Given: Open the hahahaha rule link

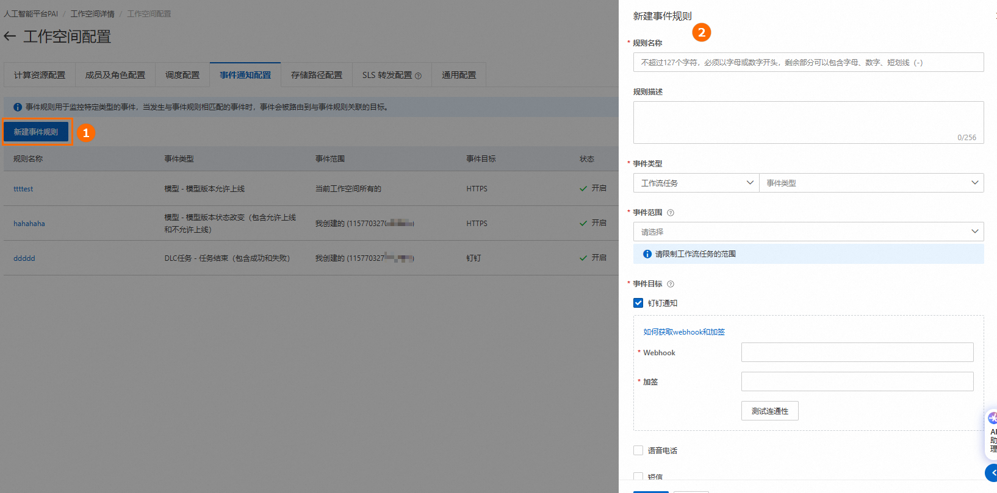Looking at the screenshot, I should pos(29,224).
